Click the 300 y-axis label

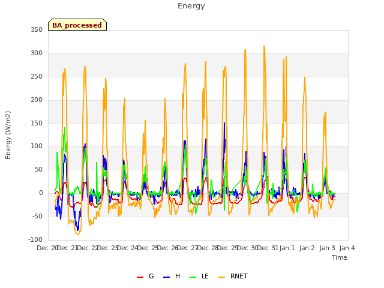tap(37, 53)
